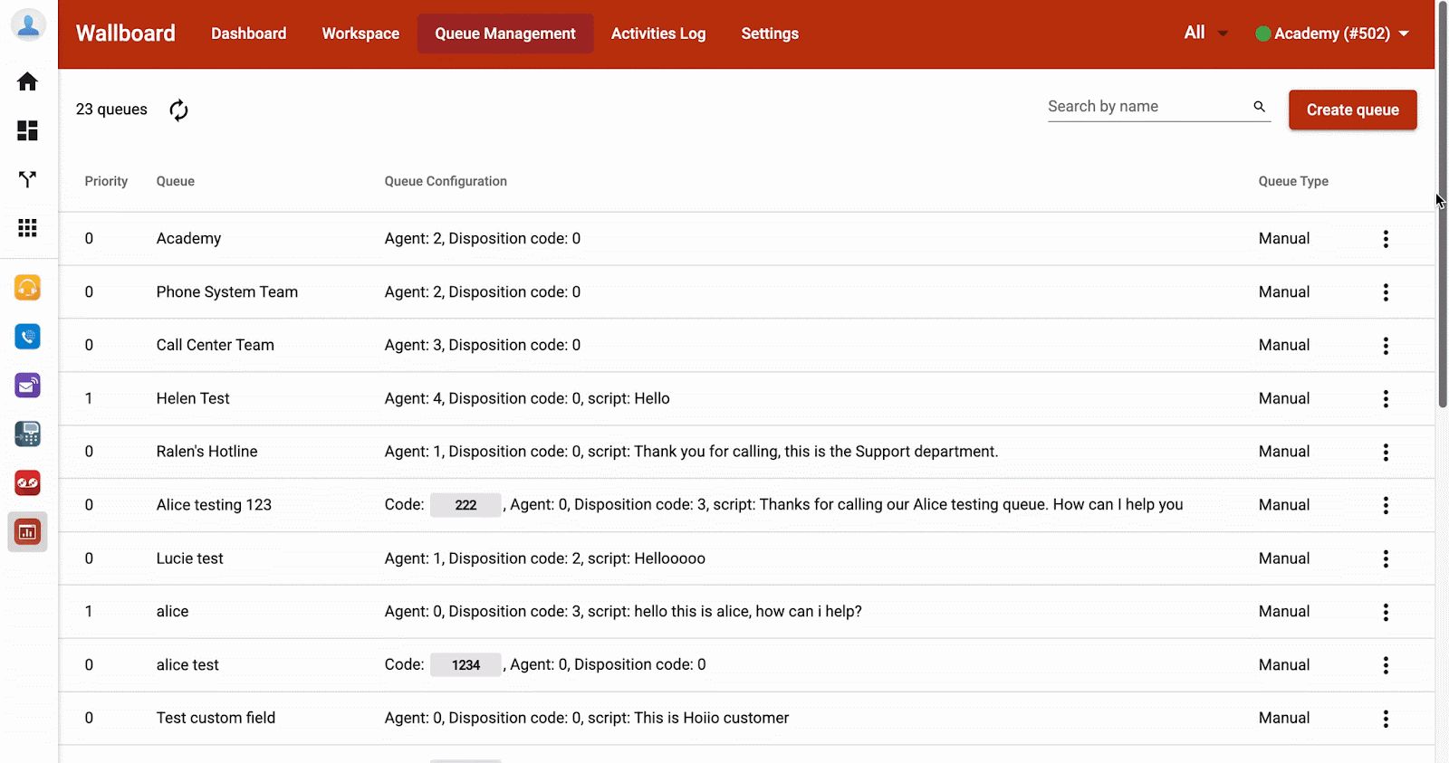Open more options for Helen Test queue
The image size is (1449, 763).
point(1386,399)
